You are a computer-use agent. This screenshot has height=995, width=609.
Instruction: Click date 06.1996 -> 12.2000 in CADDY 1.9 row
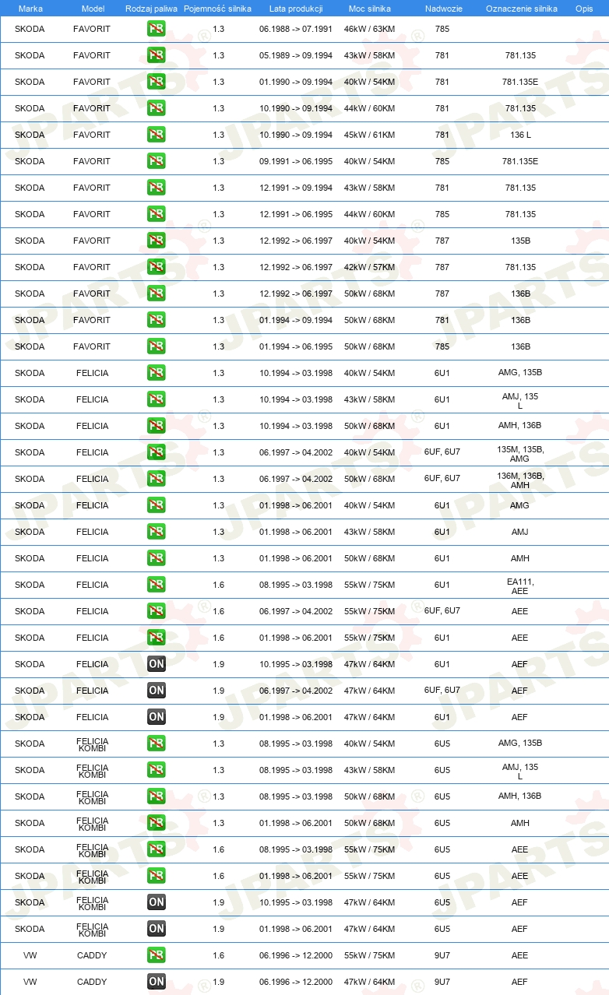click(296, 982)
